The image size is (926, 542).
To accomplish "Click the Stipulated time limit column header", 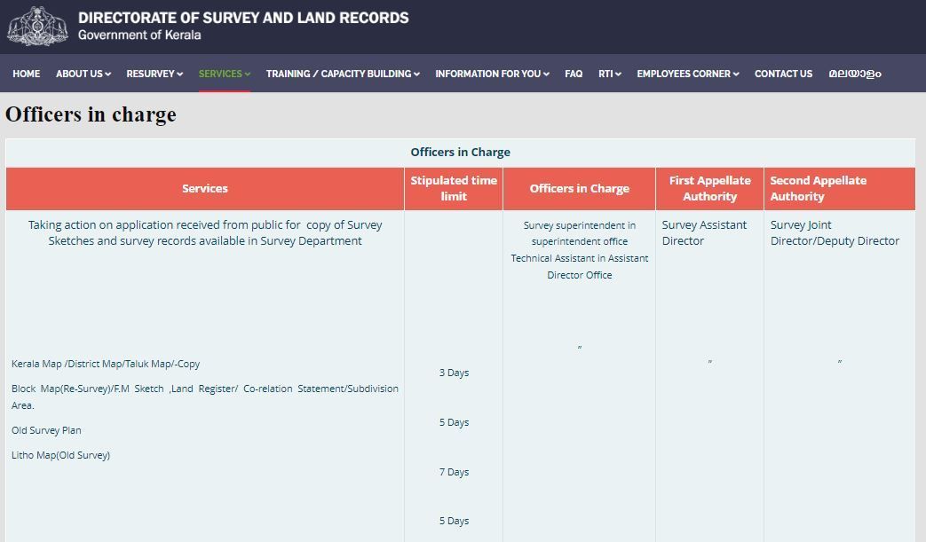I will [x=454, y=188].
